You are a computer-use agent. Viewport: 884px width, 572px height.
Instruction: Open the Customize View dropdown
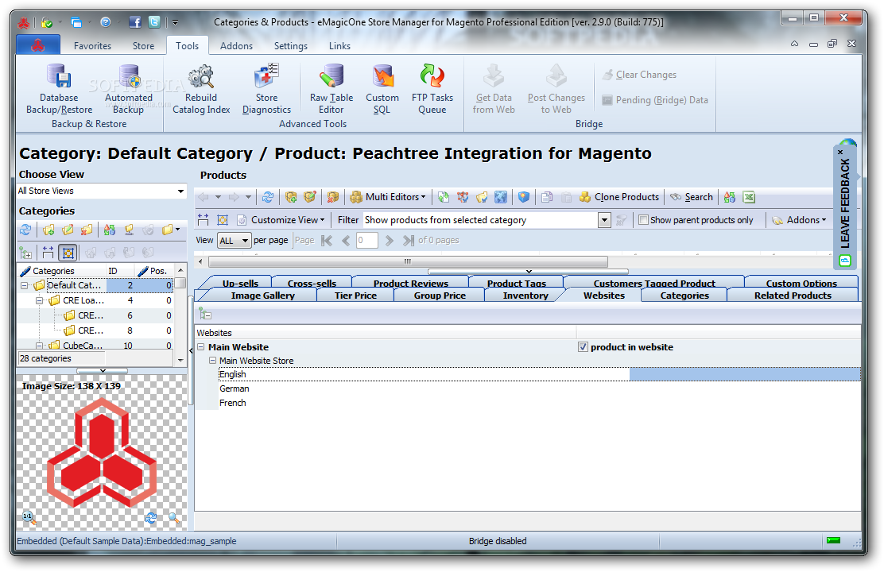pos(281,220)
